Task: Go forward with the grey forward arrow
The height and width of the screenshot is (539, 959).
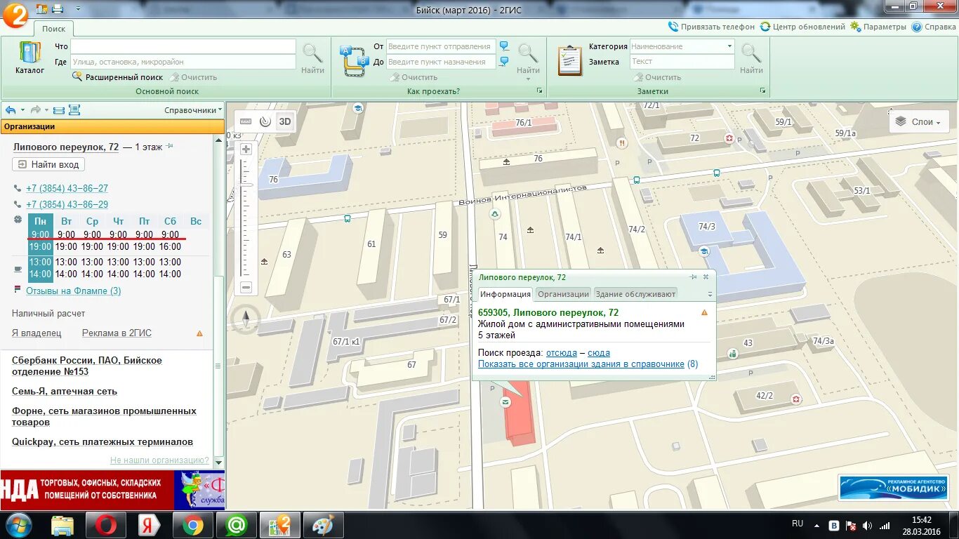Action: click(36, 110)
